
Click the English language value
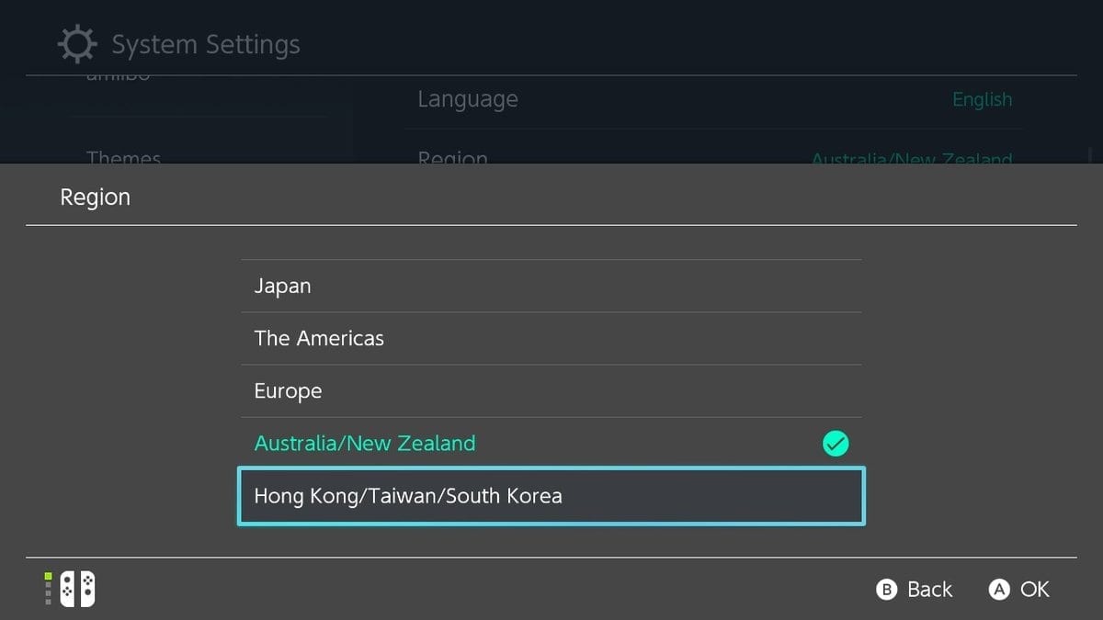(982, 98)
